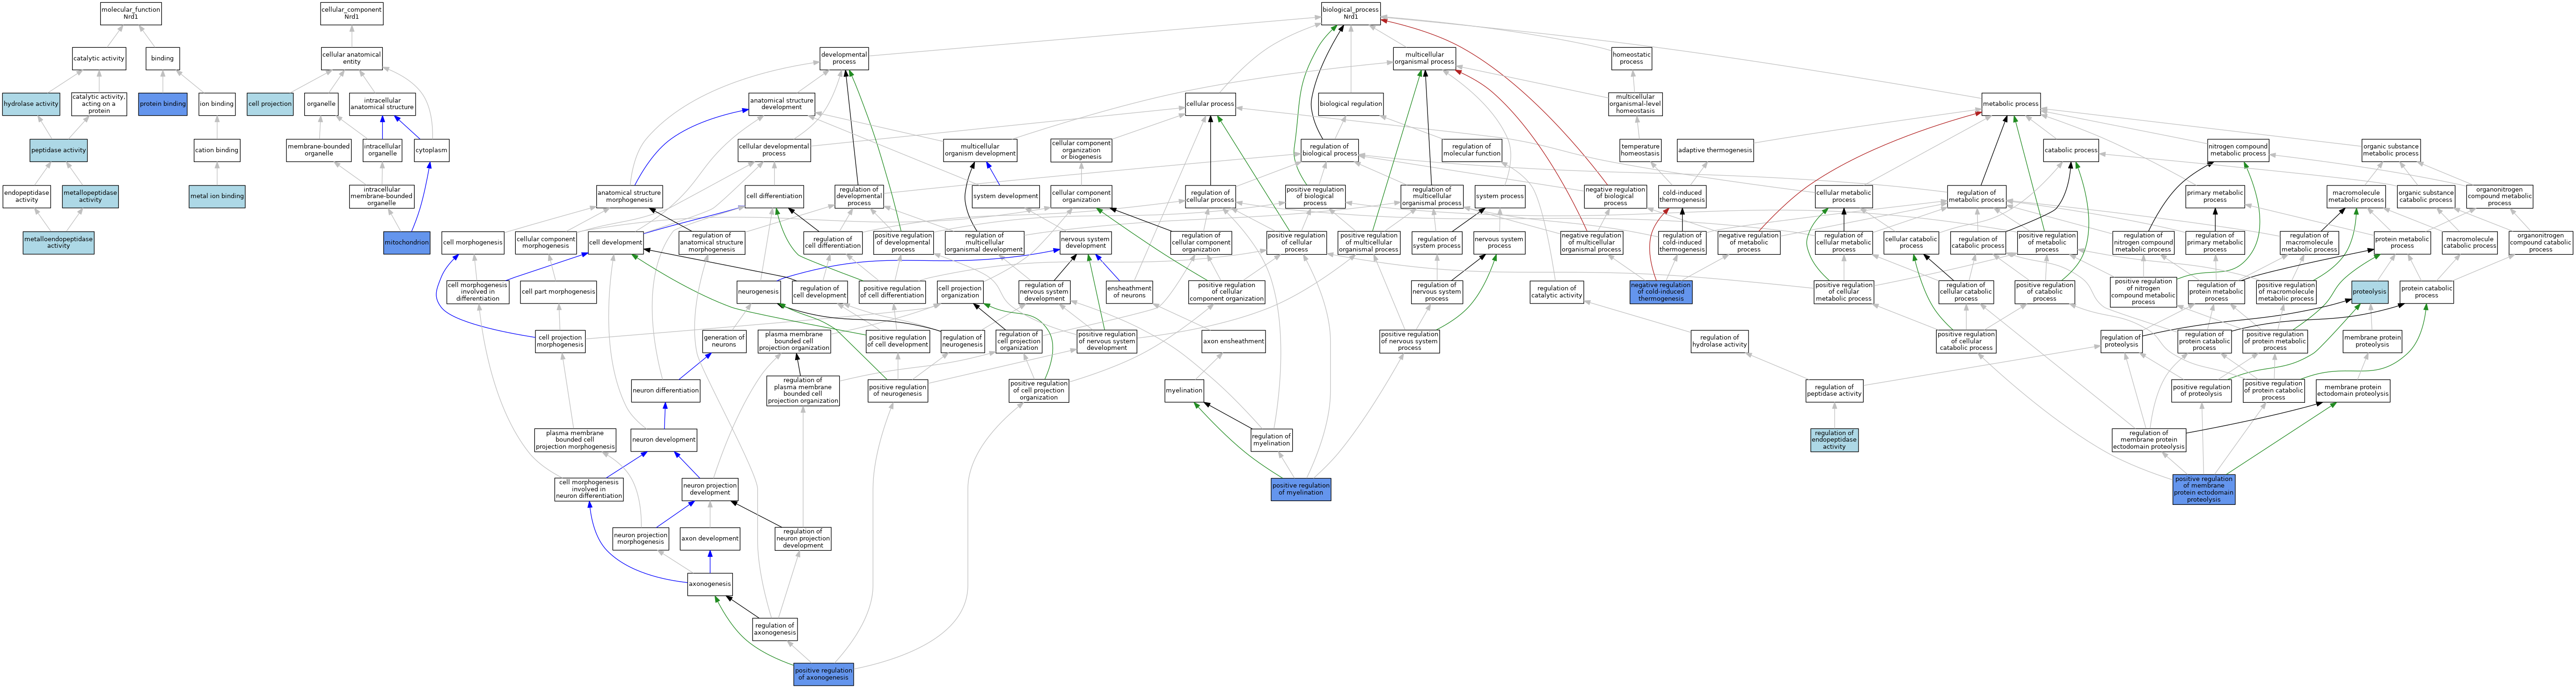The image size is (2576, 688).
Task: Select 'negative regulation of cold-induced thermogenesis' blue node
Action: (x=1661, y=292)
